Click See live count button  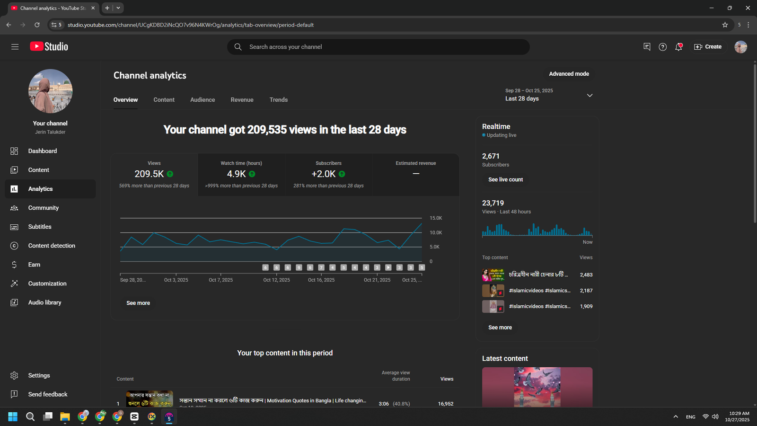[x=505, y=180]
